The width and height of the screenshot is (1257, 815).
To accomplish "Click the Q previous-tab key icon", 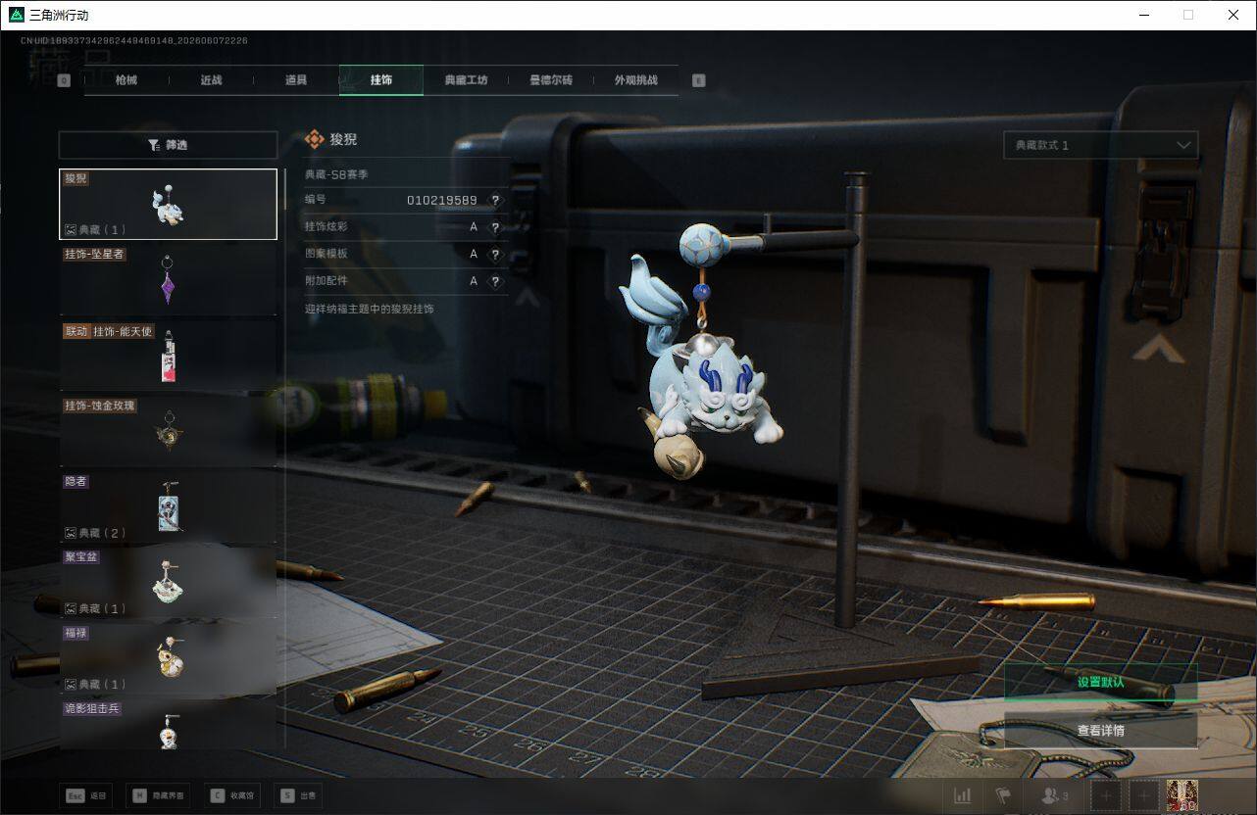I will pyautogui.click(x=64, y=80).
